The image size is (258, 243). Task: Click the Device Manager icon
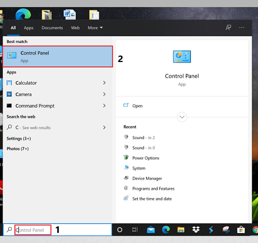pyautogui.click(x=126, y=178)
